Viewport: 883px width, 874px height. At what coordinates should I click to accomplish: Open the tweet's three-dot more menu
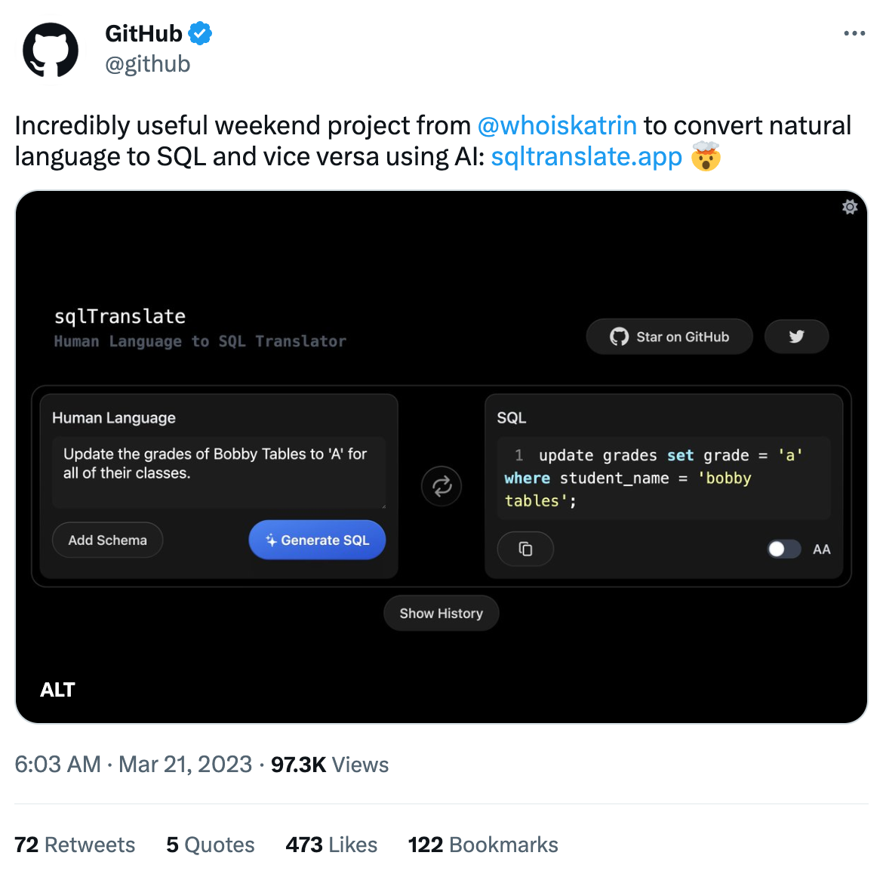coord(854,33)
